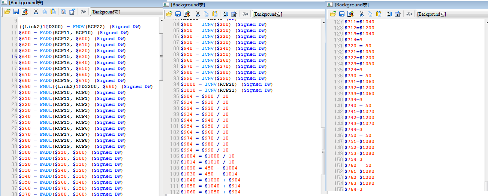This screenshot has width=488, height=196.
Task: Click the {A}= variable icon in right window
Action: coord(409,14)
